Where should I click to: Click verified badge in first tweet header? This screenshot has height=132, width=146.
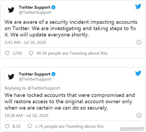pyautogui.click(x=53, y=7)
